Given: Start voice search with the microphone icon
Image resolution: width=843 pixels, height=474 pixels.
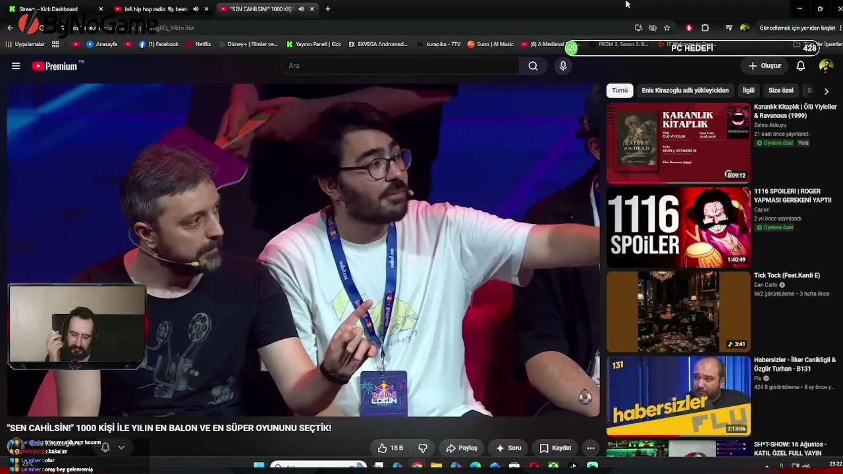Looking at the screenshot, I should tap(563, 66).
